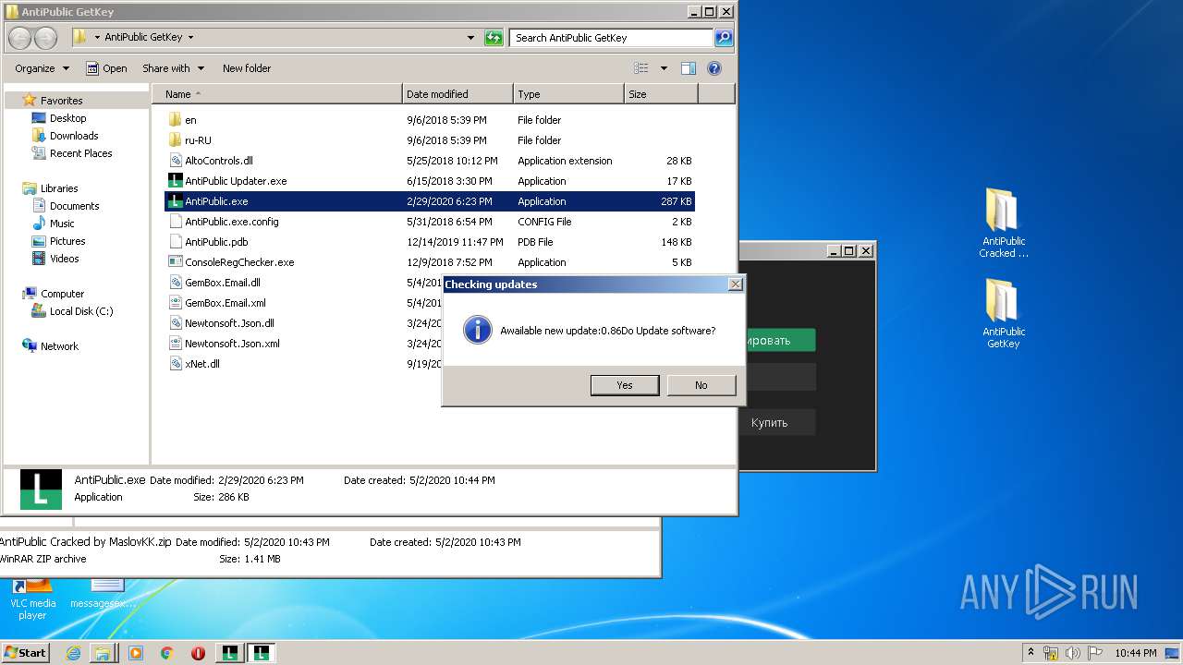The width and height of the screenshot is (1183, 665).
Task: Click Start button
Action: click(26, 653)
